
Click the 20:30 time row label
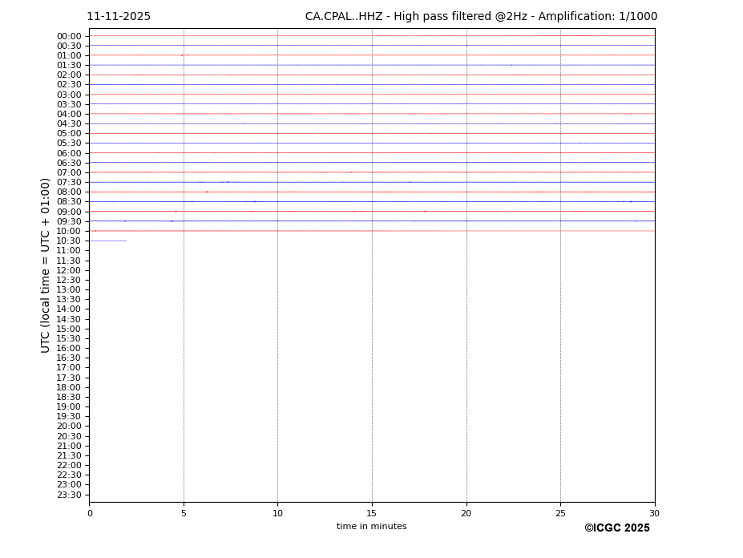point(69,437)
